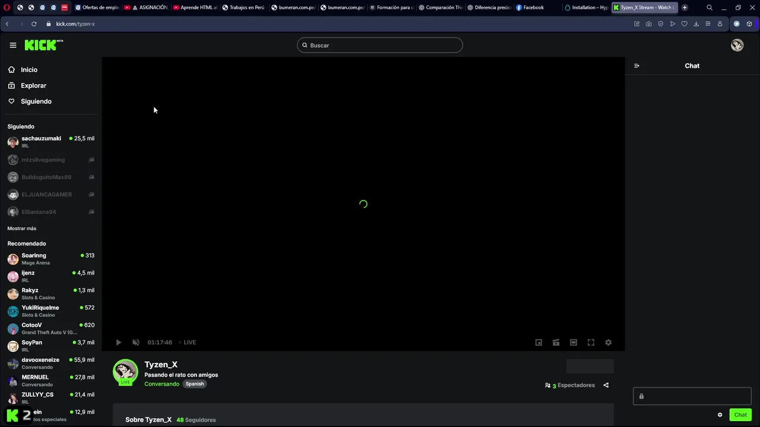
Task: Collapse the chat panel
Action: pyautogui.click(x=636, y=66)
